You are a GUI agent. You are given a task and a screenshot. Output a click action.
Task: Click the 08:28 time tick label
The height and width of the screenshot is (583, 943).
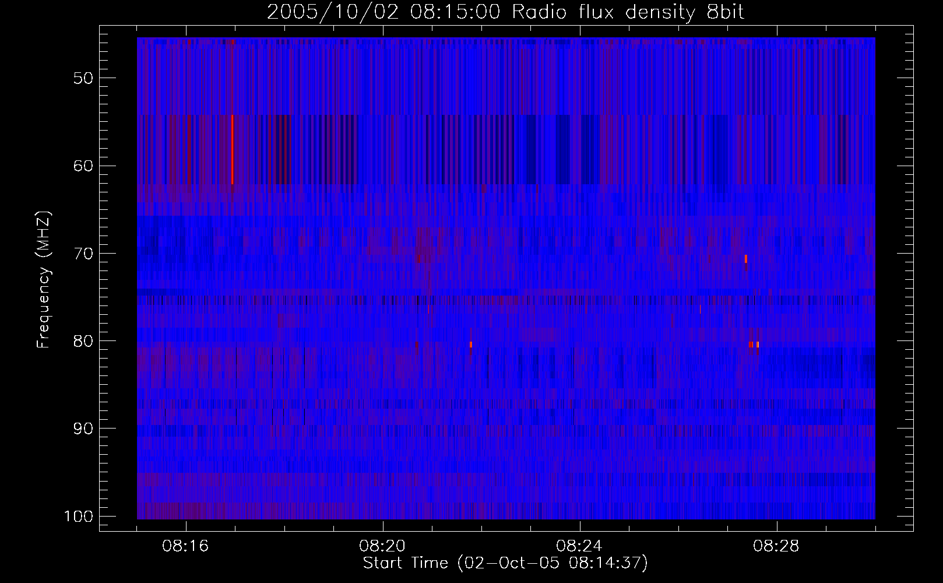pyautogui.click(x=776, y=546)
